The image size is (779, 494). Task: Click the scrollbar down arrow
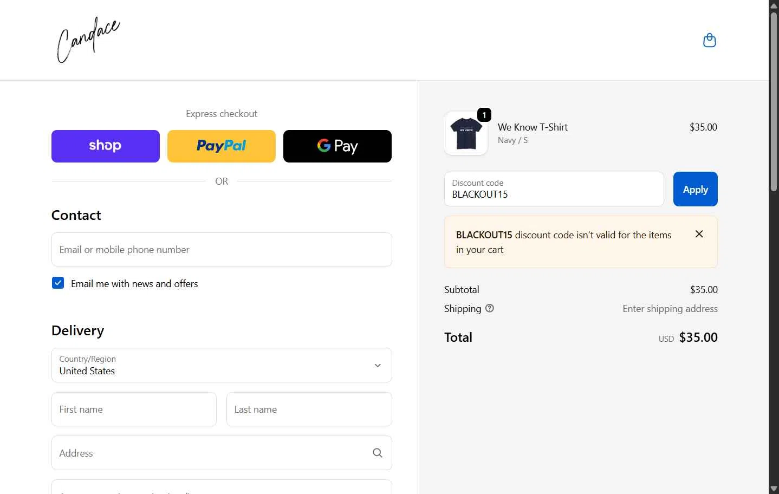pos(774,489)
